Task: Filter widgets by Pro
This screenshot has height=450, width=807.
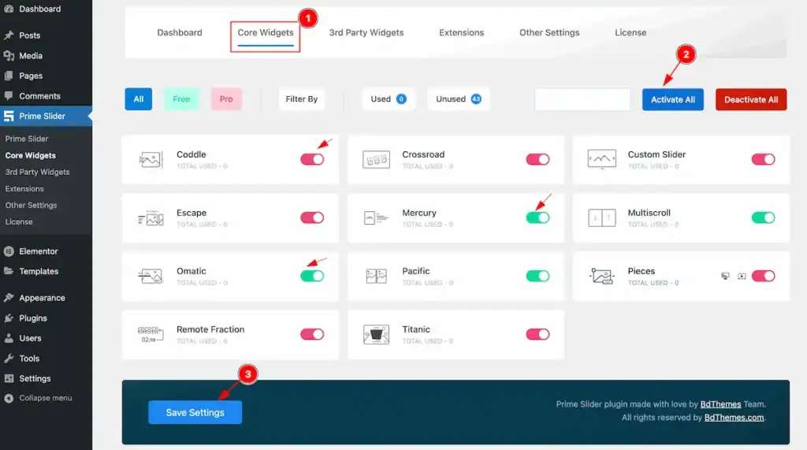Action: tap(226, 99)
